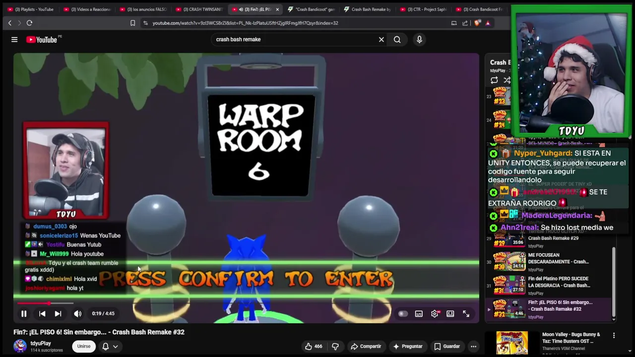
Task: Dislike the video
Action: tap(335, 346)
